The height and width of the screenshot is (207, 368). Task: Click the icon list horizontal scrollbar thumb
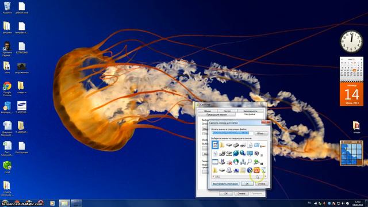(217, 177)
